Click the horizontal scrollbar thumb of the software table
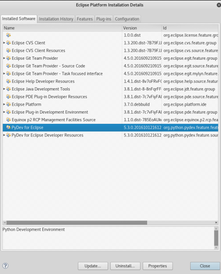 tap(77, 223)
